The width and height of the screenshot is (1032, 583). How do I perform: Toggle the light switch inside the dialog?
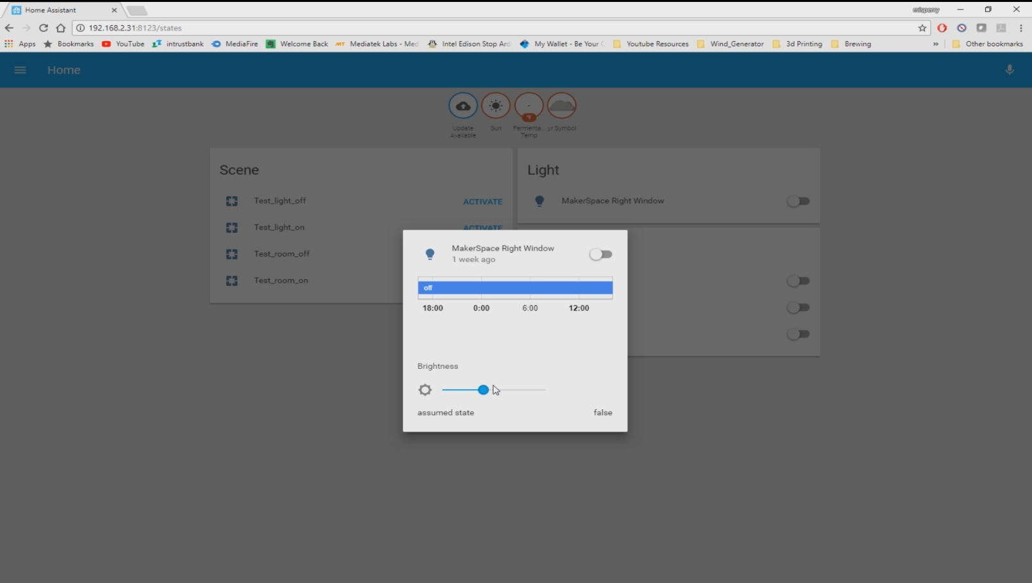pos(600,255)
